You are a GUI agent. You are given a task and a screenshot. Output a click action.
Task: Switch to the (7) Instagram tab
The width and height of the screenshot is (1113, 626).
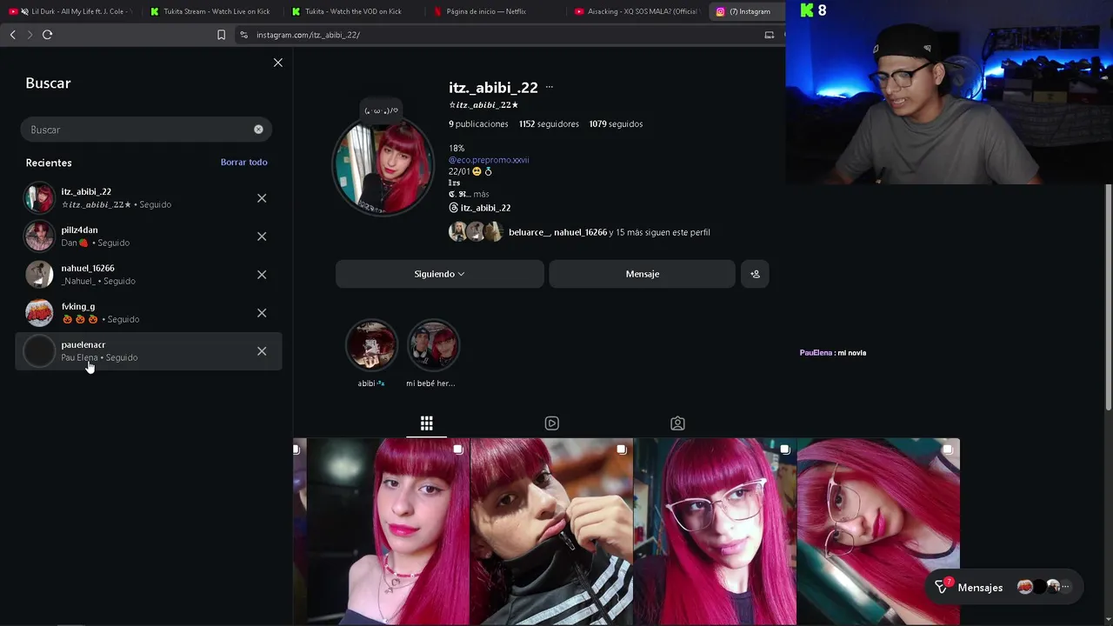coord(746,11)
